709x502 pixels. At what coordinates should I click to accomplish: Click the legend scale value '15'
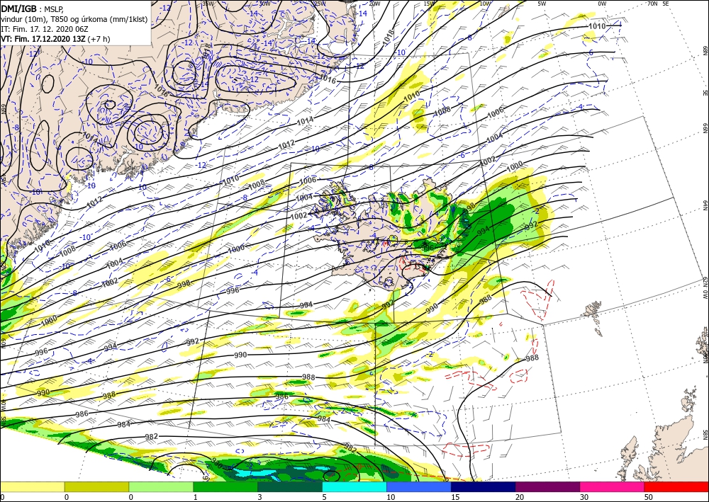click(x=455, y=497)
